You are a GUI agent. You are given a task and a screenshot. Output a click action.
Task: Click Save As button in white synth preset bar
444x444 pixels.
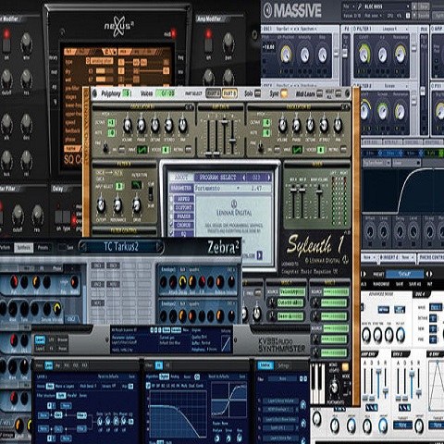[414, 284]
